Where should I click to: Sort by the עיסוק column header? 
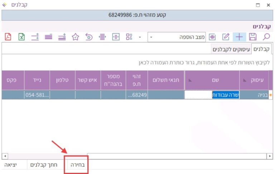(256, 80)
